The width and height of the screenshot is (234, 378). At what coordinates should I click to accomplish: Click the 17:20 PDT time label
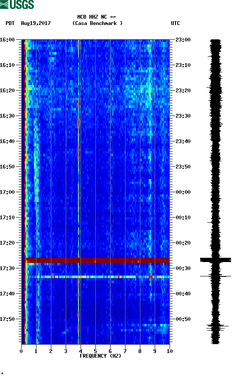point(7,243)
